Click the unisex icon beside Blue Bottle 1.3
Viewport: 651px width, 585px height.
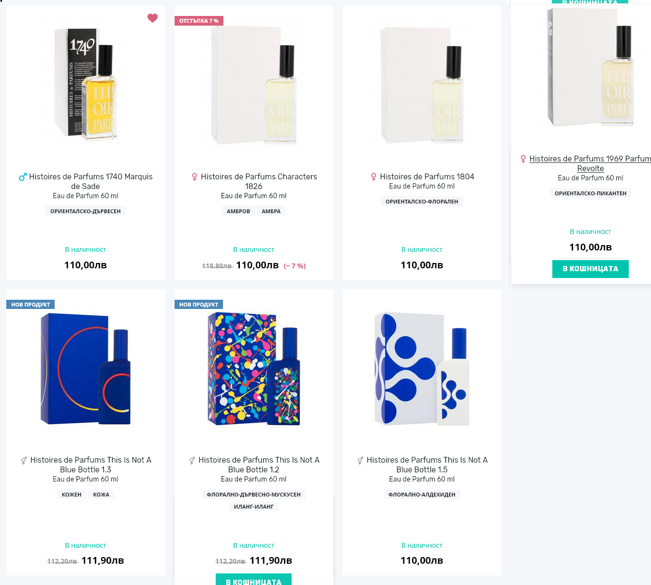(x=24, y=461)
